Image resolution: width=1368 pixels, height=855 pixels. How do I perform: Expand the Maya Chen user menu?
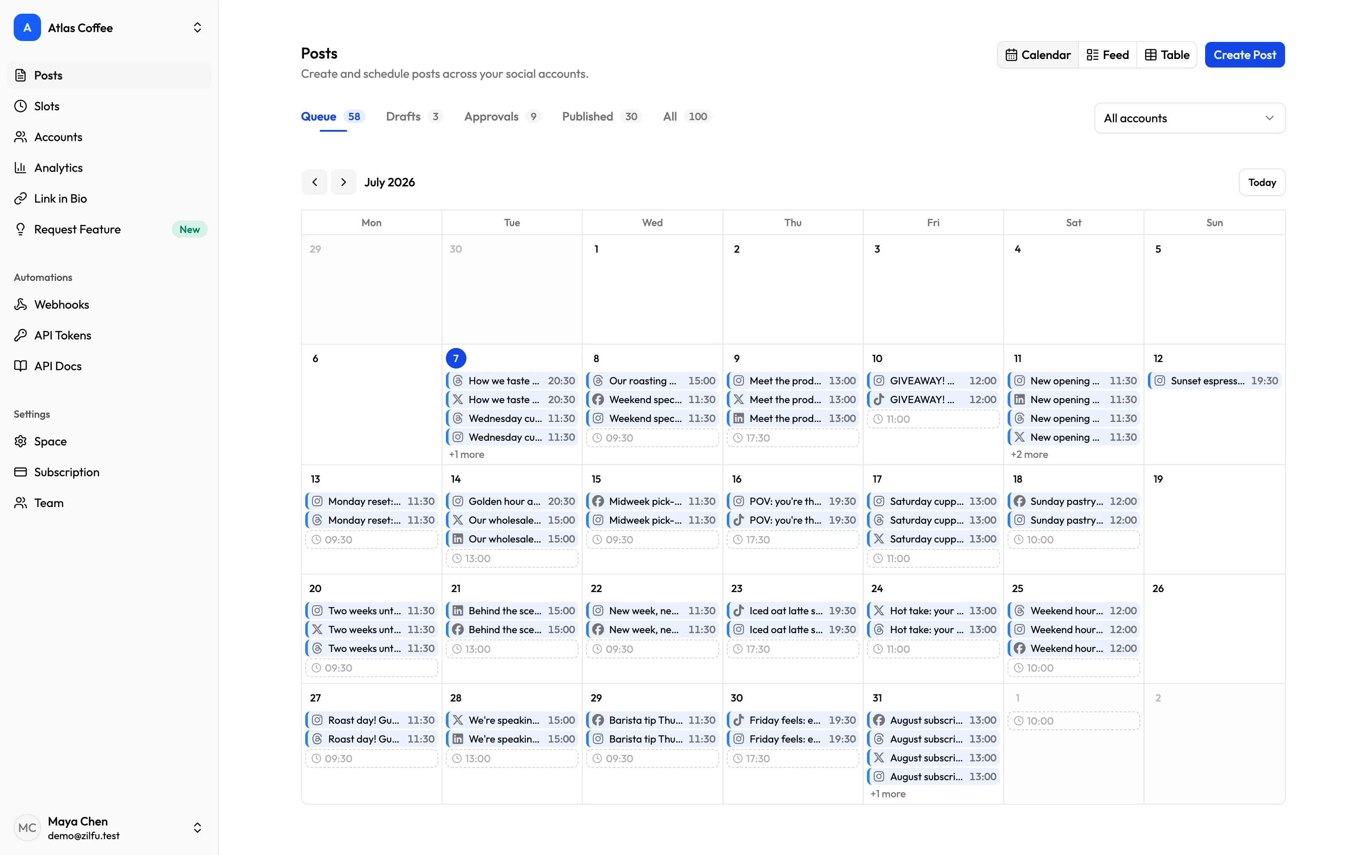[x=109, y=828]
